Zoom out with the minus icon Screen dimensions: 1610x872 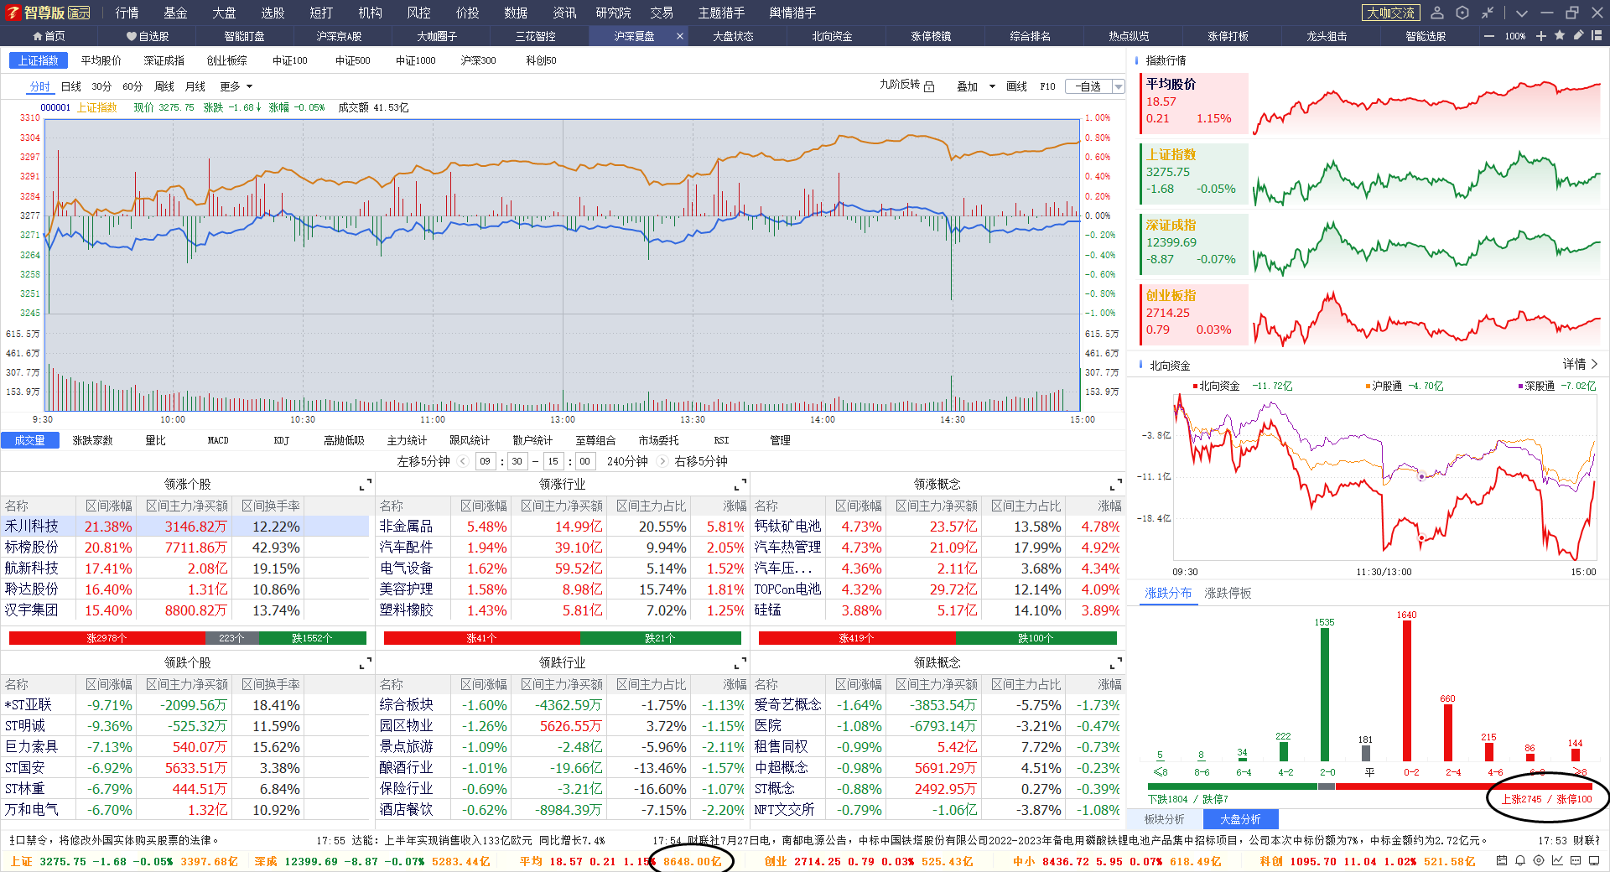(1489, 36)
